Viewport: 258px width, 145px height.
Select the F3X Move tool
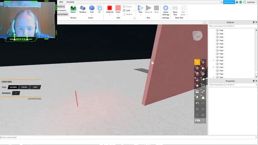tap(197, 62)
